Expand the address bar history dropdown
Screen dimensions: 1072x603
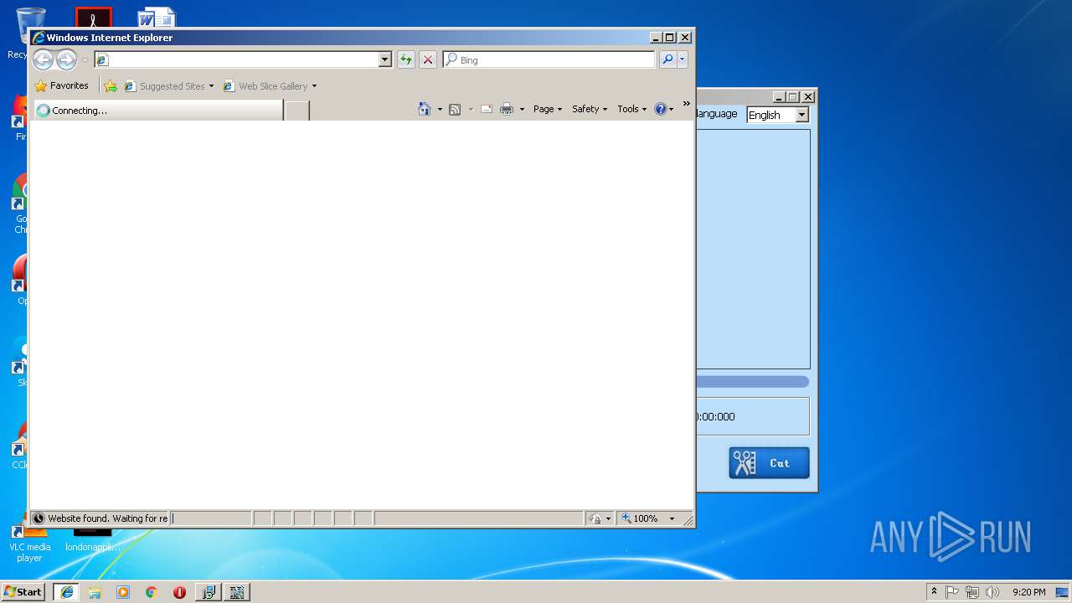pyautogui.click(x=385, y=59)
